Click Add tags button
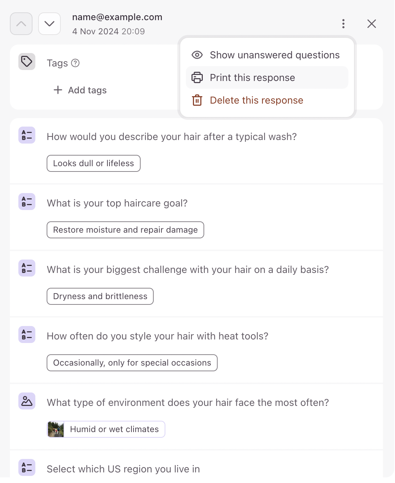The image size is (395, 483). tap(80, 90)
